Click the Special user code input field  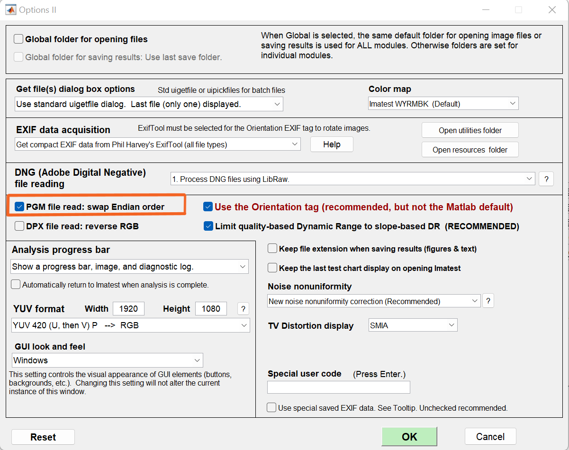(339, 387)
